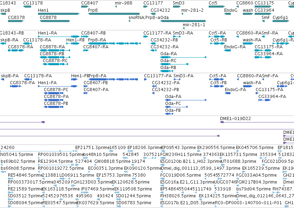Select the CG13177 gene label
This screenshot has width=294, height=208.
click(x=153, y=3)
